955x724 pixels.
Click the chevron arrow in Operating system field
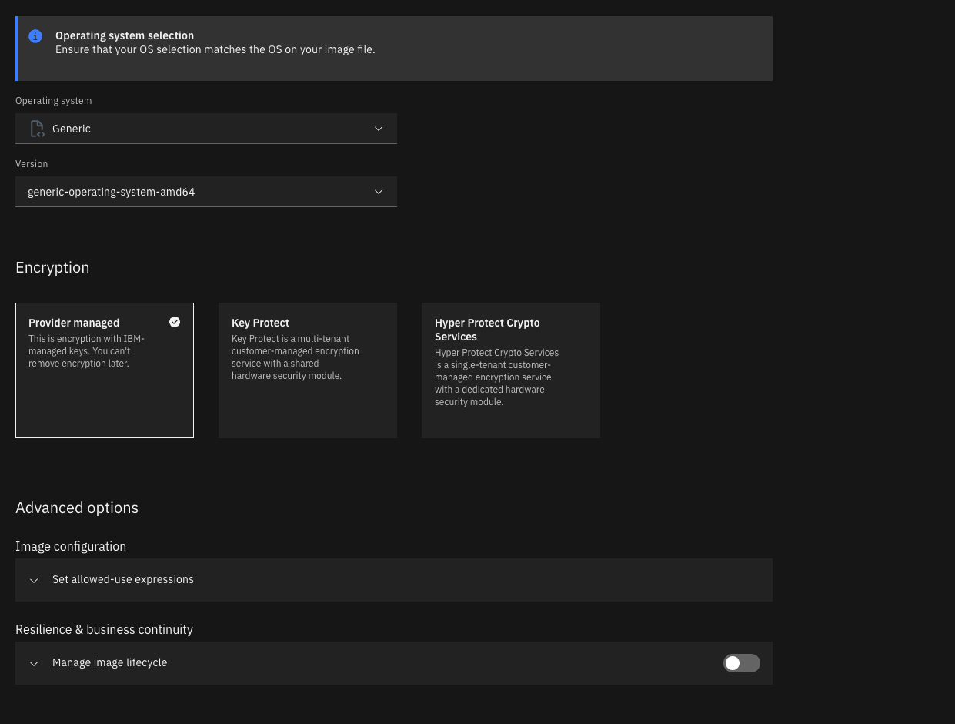[379, 129]
